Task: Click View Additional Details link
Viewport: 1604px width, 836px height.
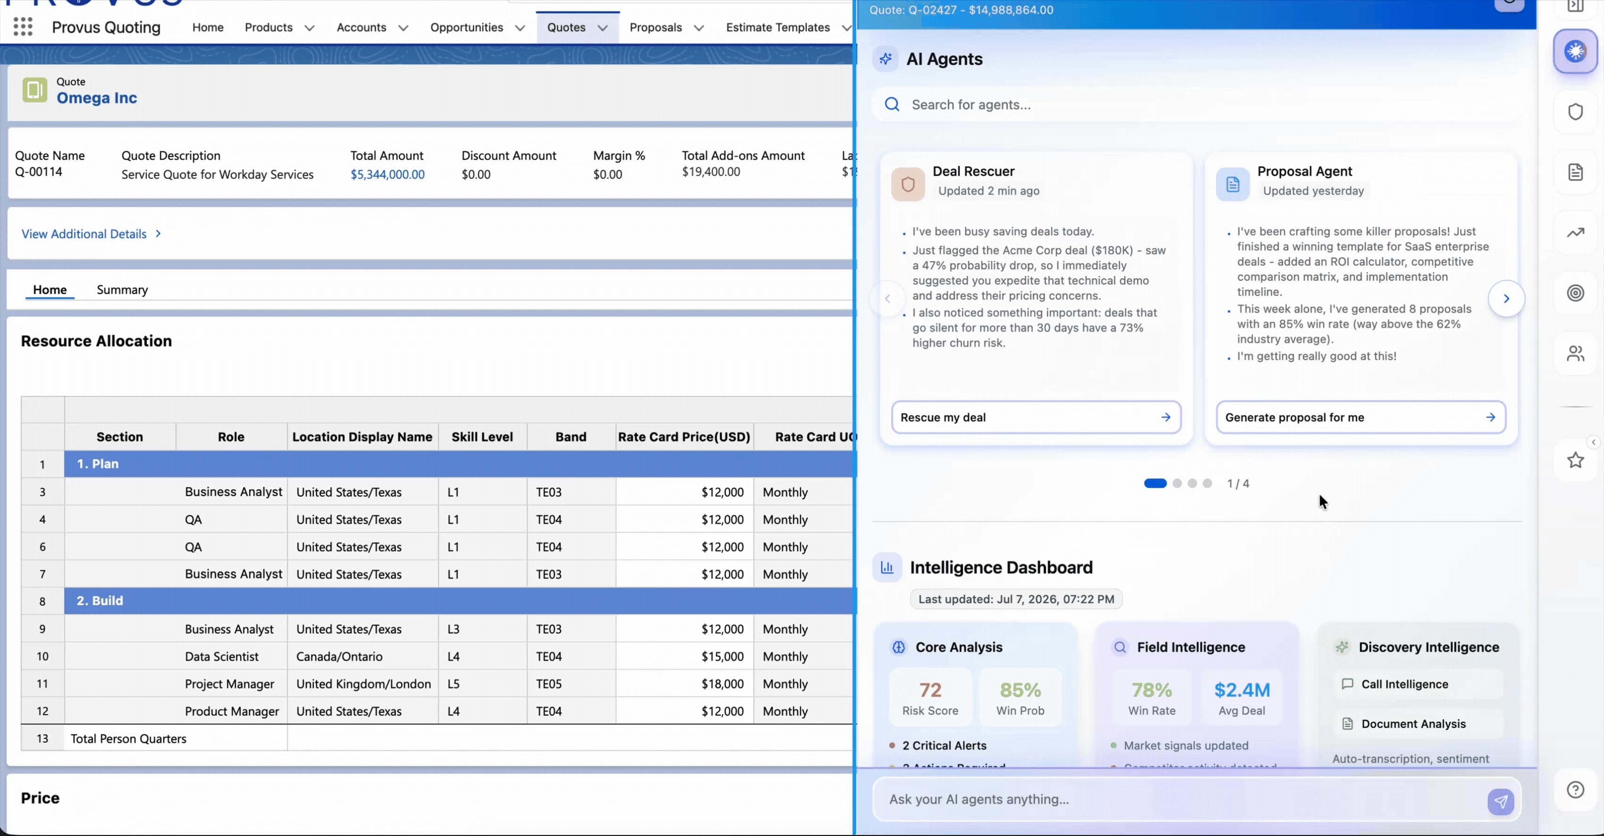Action: pos(84,234)
